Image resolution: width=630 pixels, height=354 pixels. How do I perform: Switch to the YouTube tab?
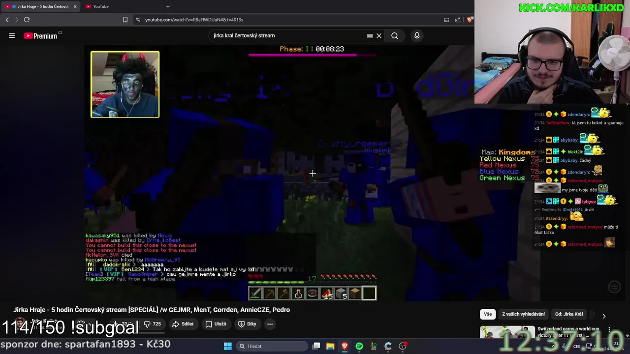(121, 6)
